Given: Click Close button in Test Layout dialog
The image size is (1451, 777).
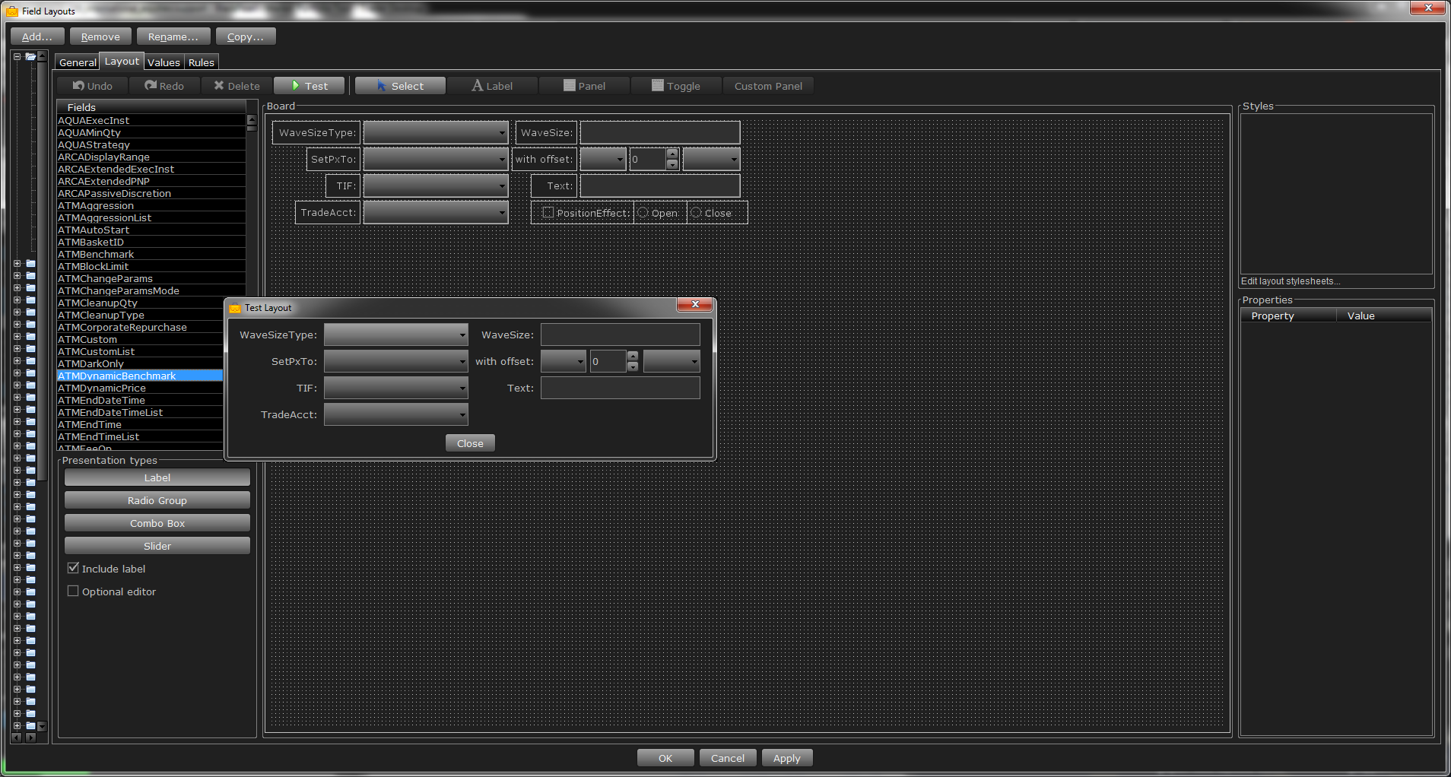Looking at the screenshot, I should (470, 443).
